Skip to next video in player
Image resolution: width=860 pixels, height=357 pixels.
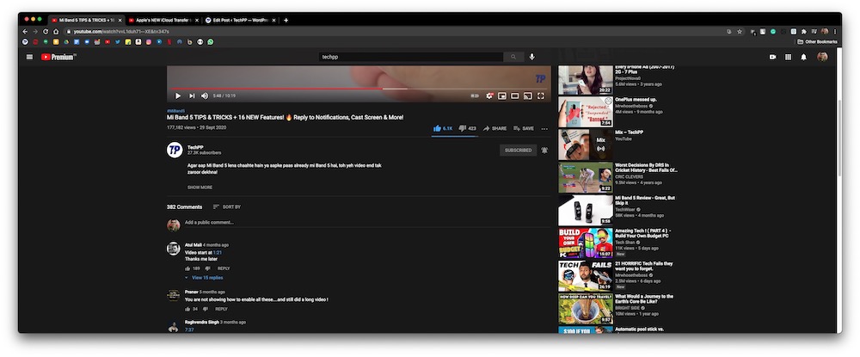pos(192,96)
